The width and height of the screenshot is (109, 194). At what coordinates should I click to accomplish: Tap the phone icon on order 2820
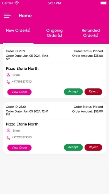8,138
